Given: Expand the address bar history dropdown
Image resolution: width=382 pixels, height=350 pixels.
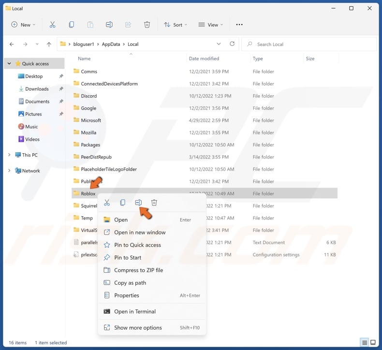Looking at the screenshot, I should click(219, 44).
